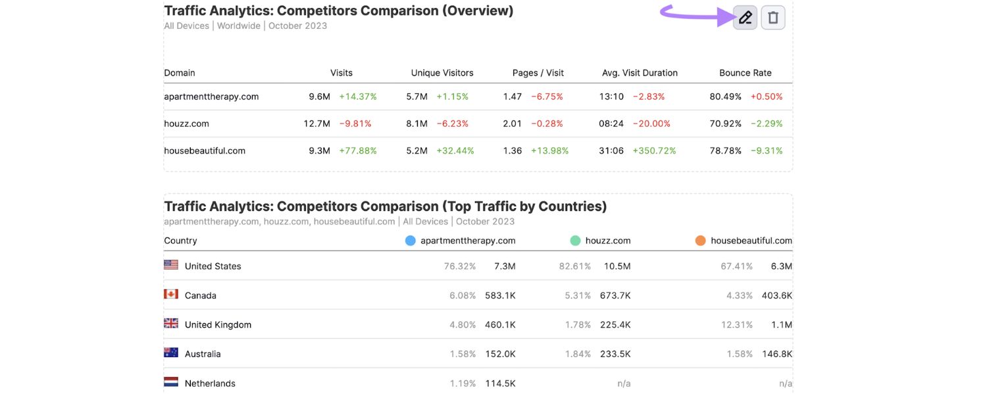The height and width of the screenshot is (394, 987).
Task: Click the Canada flag icon
Action: point(170,294)
